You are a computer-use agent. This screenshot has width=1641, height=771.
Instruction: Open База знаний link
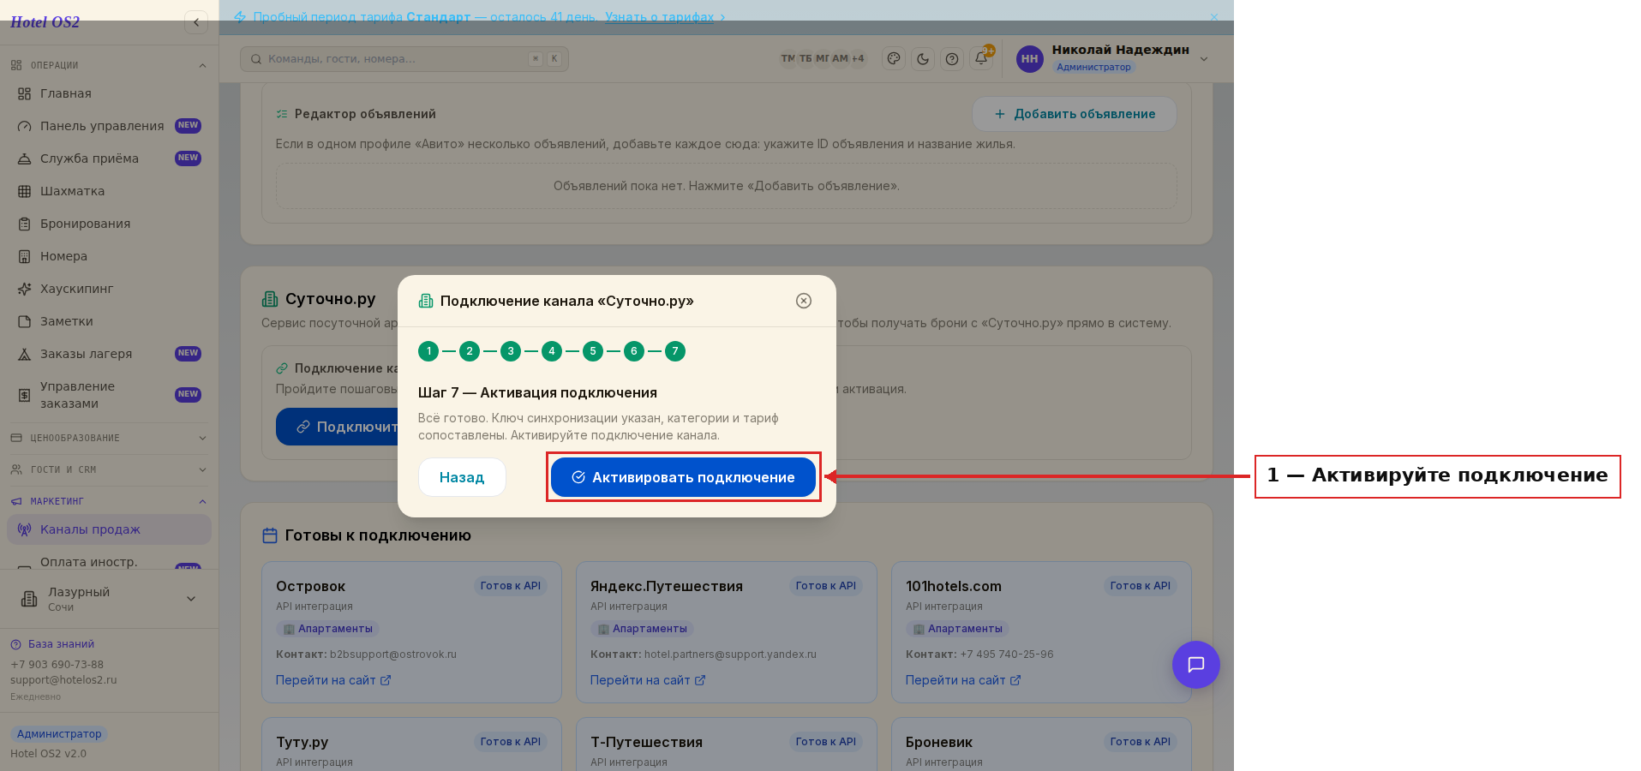tap(52, 644)
